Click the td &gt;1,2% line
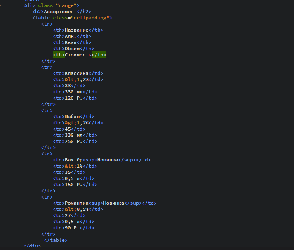Image resolution: width=294 pixels, height=250 pixels. (78, 123)
